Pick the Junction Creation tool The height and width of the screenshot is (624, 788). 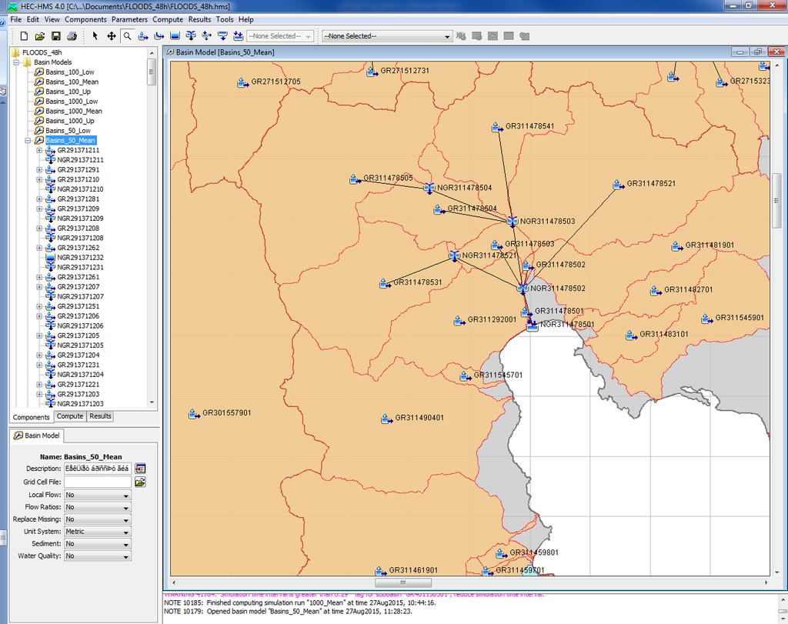click(x=191, y=36)
